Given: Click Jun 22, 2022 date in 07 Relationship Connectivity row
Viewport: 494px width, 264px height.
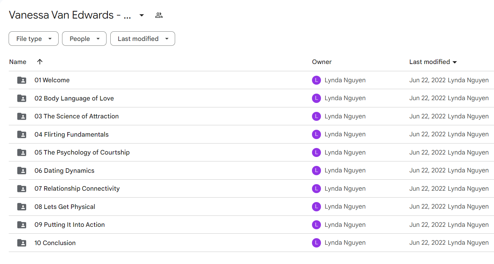Looking at the screenshot, I should 427,189.
